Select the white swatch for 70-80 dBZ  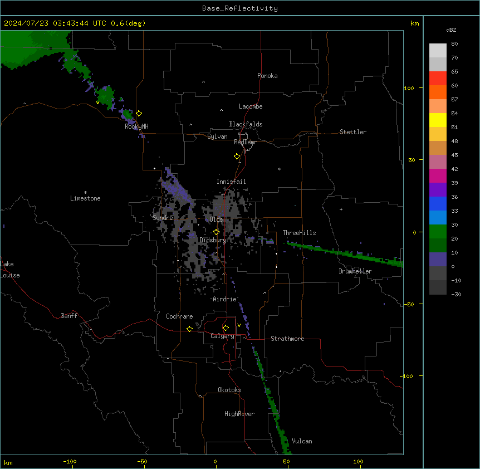point(438,51)
